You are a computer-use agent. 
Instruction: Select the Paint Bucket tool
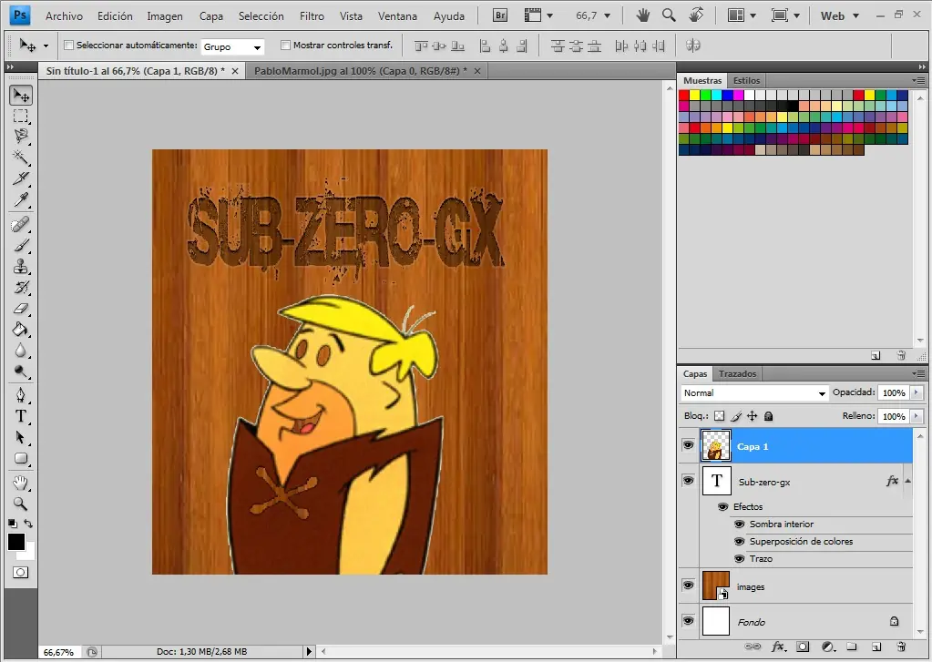(21, 330)
